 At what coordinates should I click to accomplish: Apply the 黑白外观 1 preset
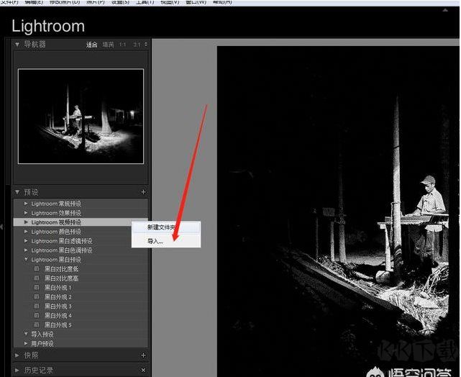point(58,288)
